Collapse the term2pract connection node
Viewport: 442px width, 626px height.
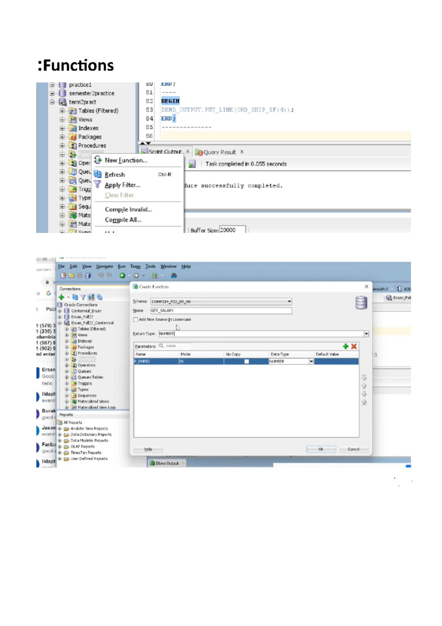pyautogui.click(x=52, y=102)
